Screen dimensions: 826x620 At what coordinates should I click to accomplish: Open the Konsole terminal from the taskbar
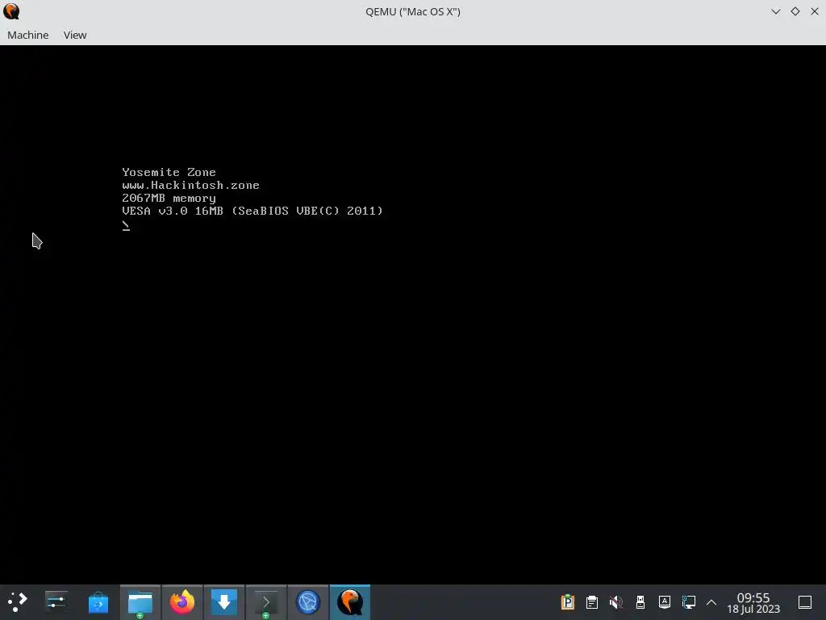point(266,601)
